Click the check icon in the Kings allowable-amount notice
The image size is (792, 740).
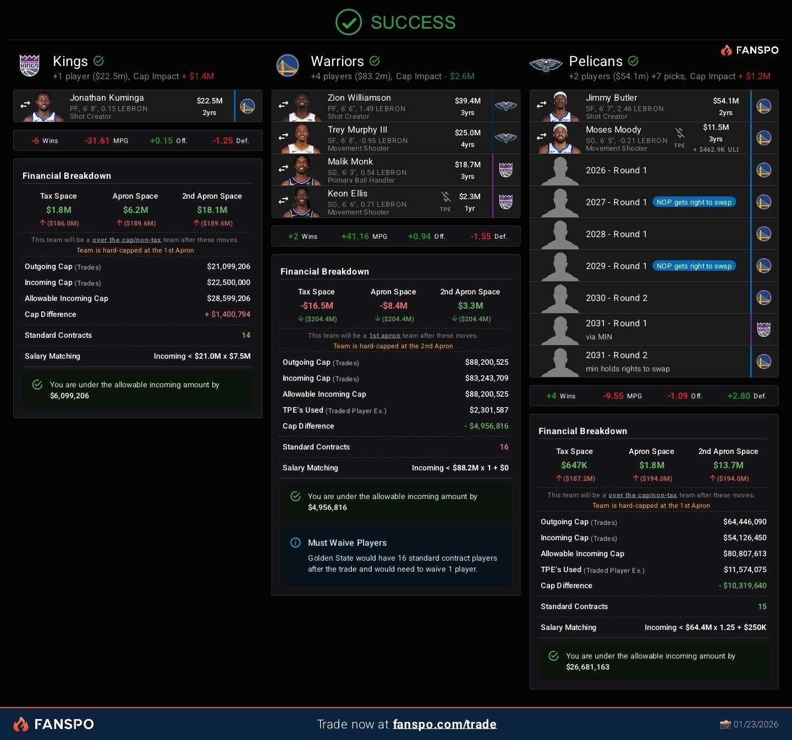(x=37, y=385)
